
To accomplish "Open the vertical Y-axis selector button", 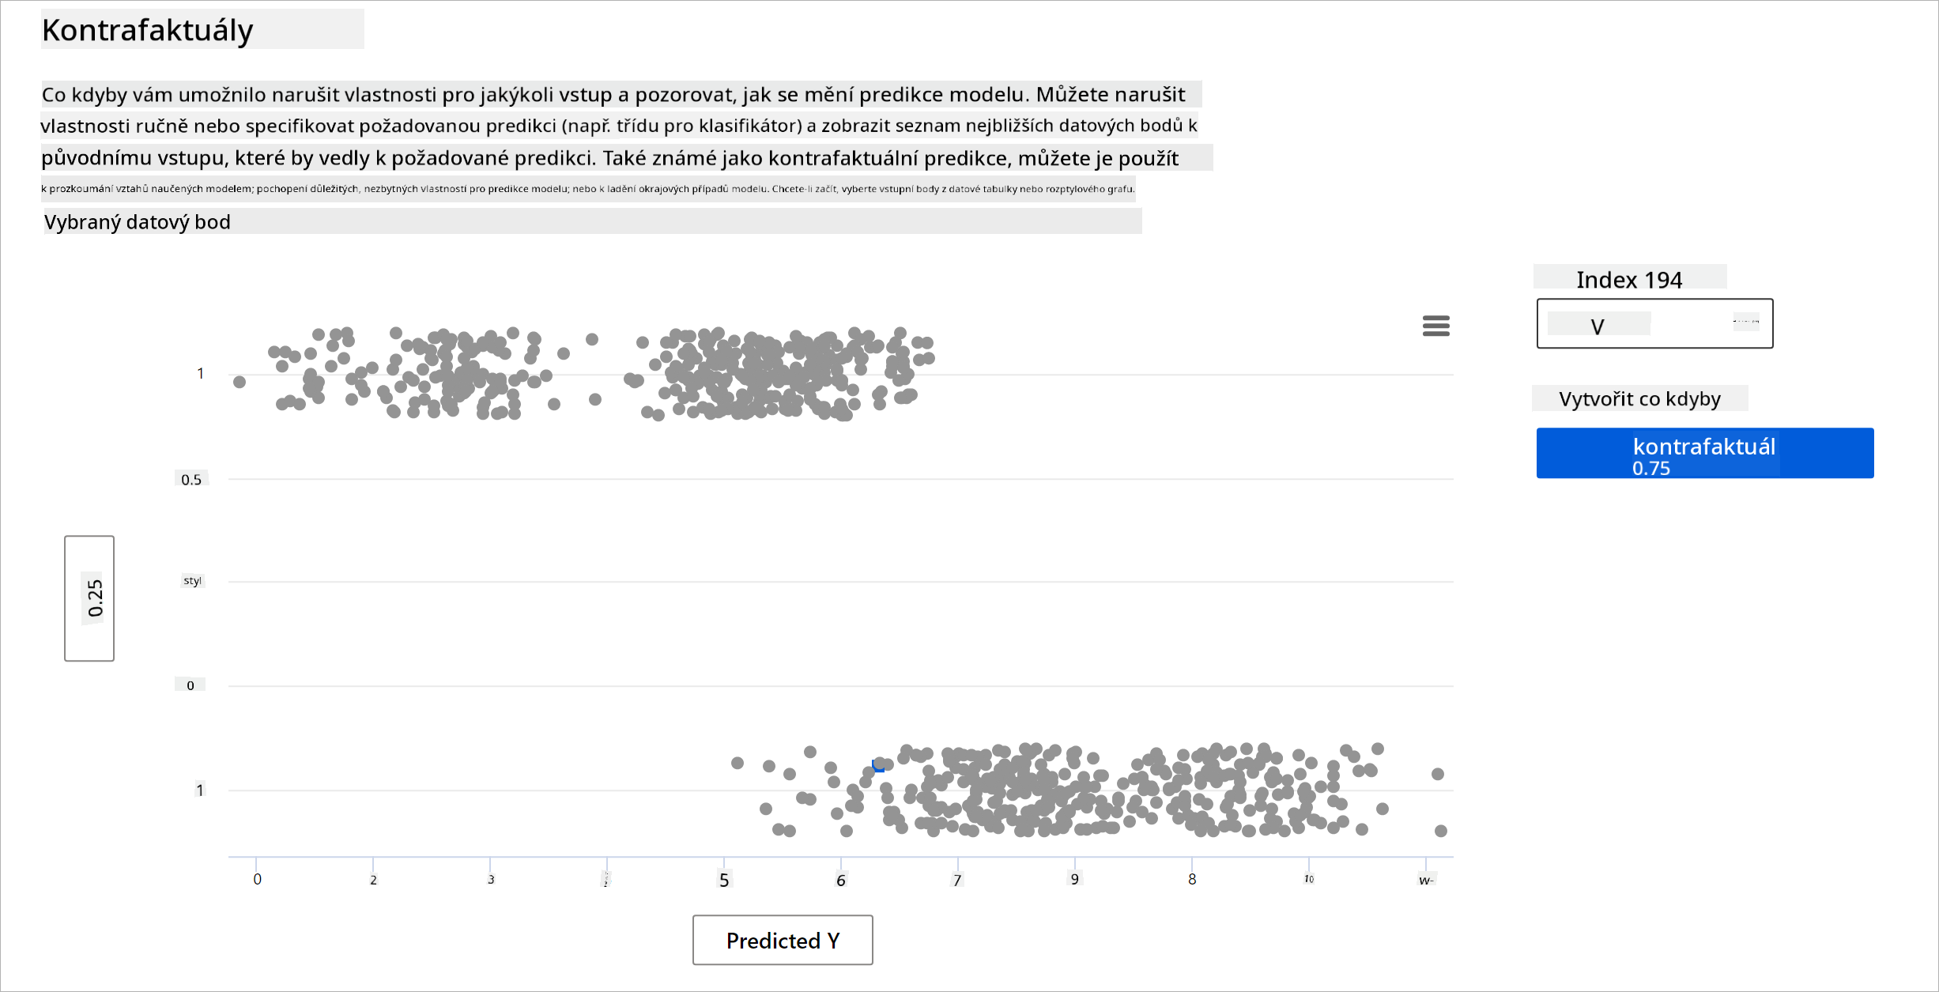I will point(89,598).
